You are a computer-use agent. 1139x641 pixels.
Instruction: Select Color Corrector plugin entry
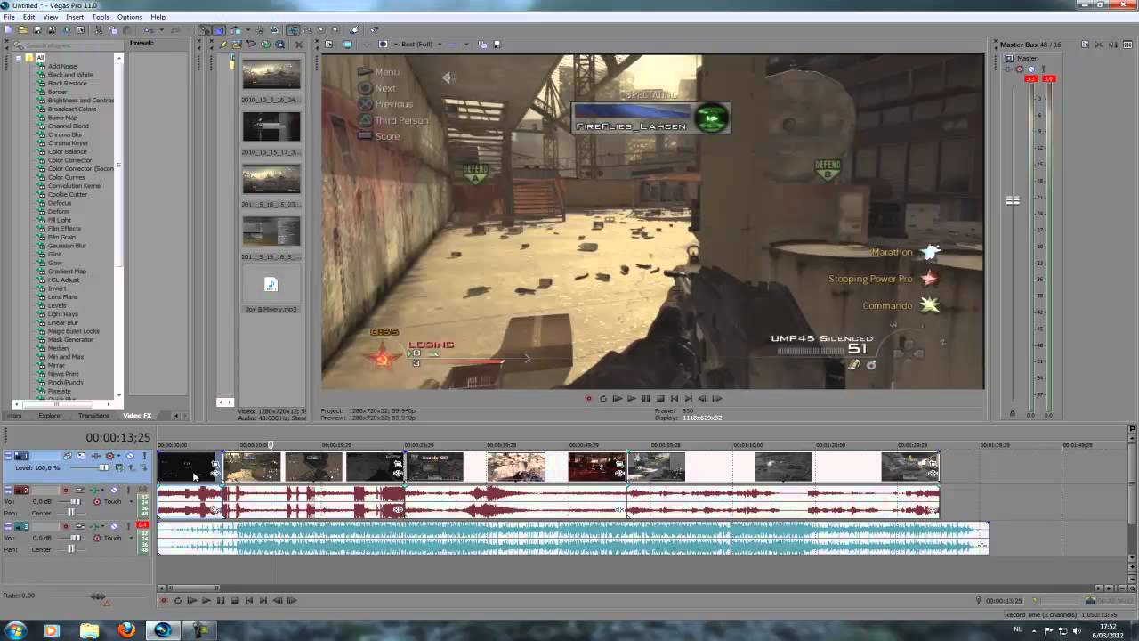point(69,160)
